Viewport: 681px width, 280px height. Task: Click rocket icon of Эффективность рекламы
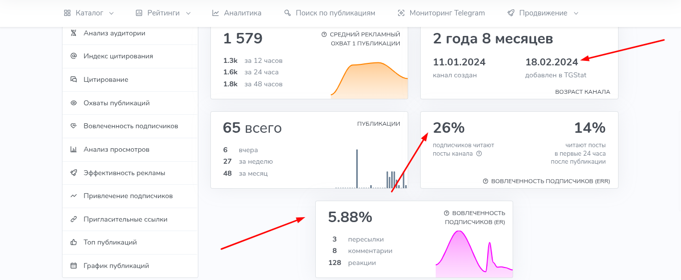click(x=73, y=173)
